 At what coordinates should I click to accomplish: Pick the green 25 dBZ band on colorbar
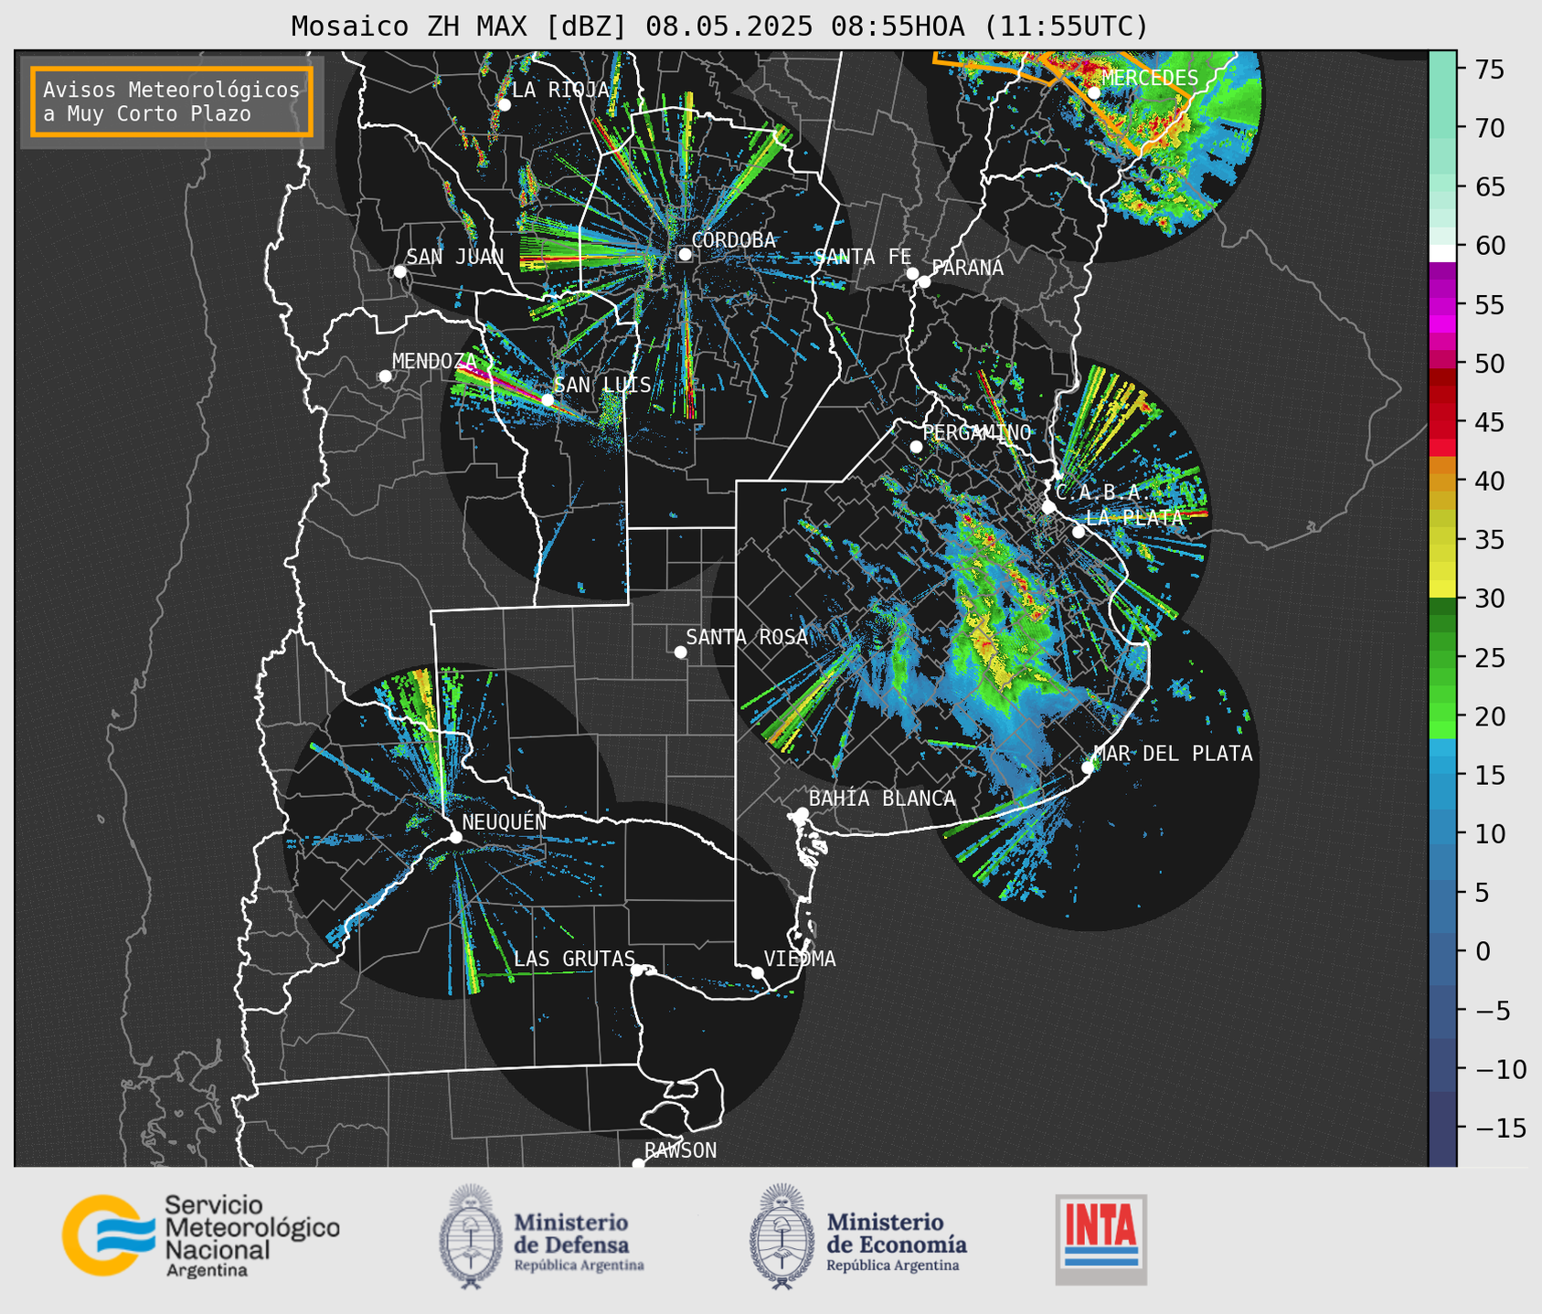coord(1442,657)
